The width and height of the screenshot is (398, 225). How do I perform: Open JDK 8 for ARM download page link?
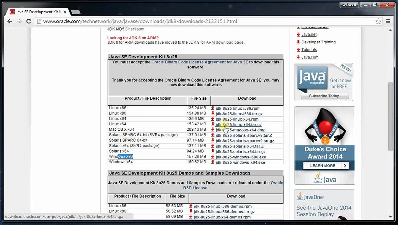point(216,42)
